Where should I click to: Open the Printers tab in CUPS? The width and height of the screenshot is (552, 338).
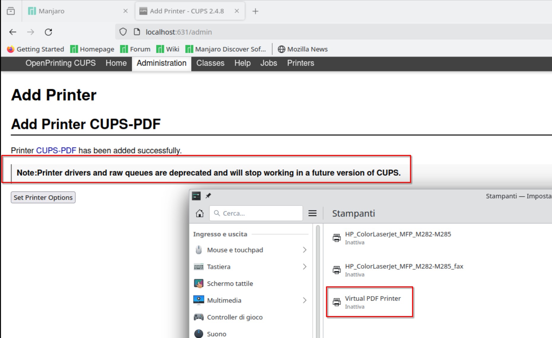coord(301,63)
